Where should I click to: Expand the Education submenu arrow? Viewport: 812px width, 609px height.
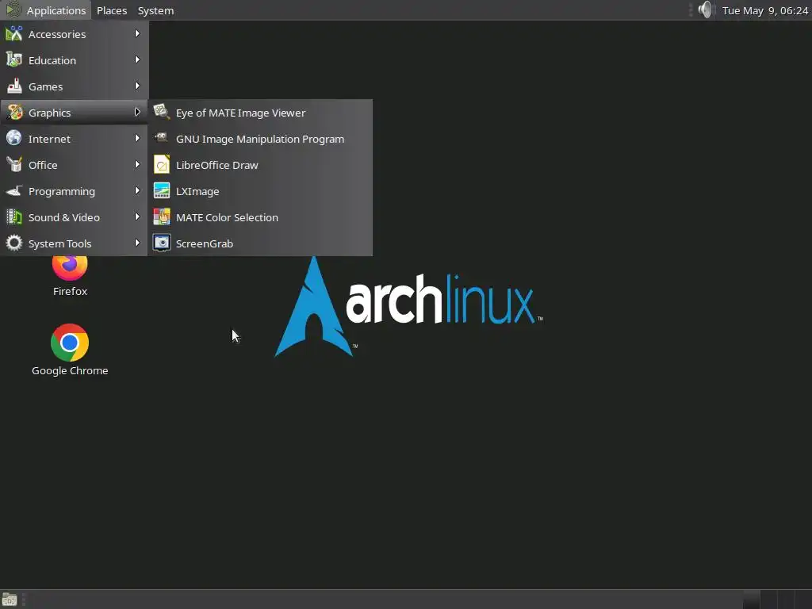[x=137, y=59]
